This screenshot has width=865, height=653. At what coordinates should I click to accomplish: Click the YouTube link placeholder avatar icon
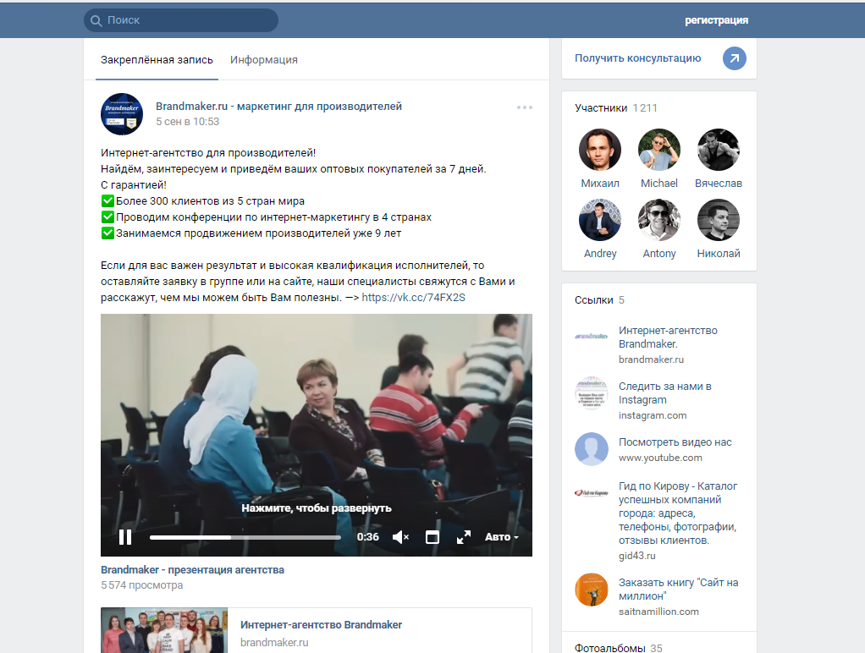point(592,449)
